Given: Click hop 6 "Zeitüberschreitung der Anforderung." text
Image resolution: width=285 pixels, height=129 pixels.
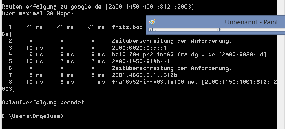Looking at the screenshot, I should coord(172,68).
